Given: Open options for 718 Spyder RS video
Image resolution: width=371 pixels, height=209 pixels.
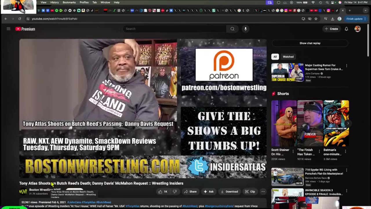Looking at the screenshot, I should (x=346, y=170).
